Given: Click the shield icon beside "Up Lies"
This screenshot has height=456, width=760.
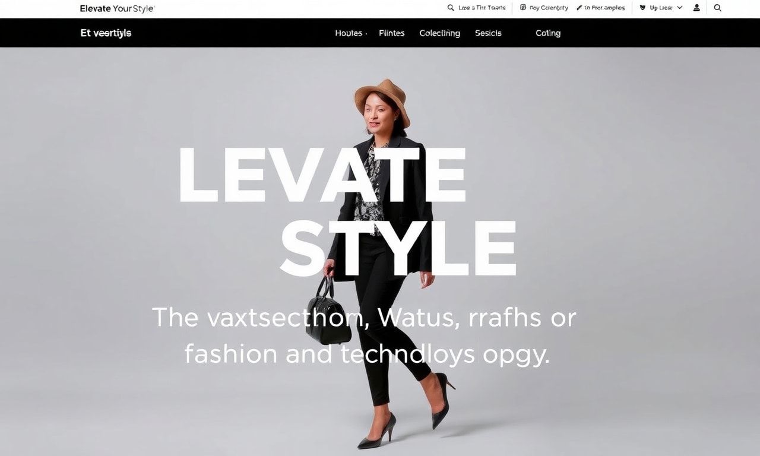Looking at the screenshot, I should tap(642, 8).
